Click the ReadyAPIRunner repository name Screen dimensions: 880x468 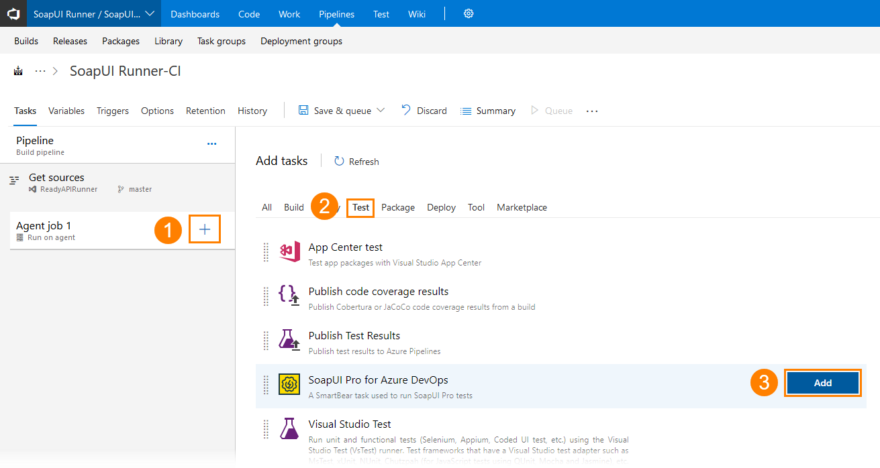point(69,189)
